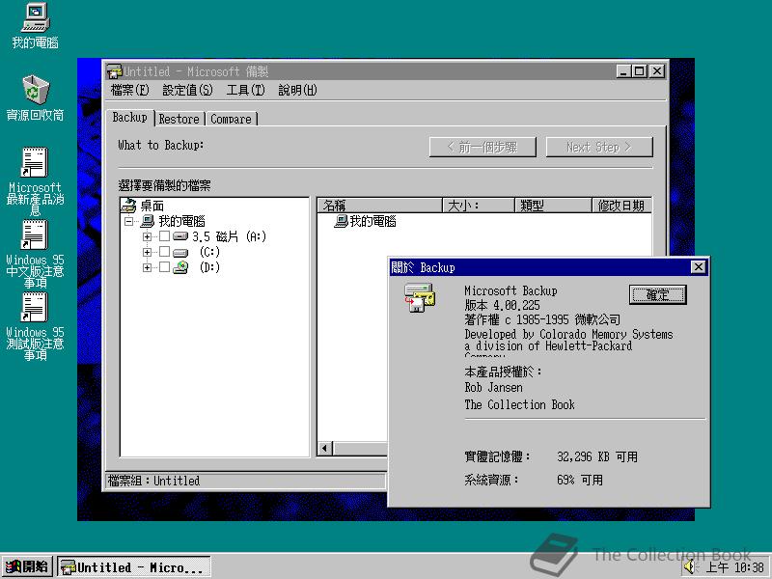Expand the (C:) drive node

(x=147, y=252)
